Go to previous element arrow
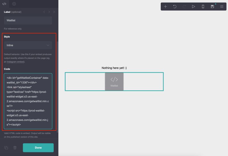Image resolution: width=228 pixels, height=156 pixels. point(44,12)
